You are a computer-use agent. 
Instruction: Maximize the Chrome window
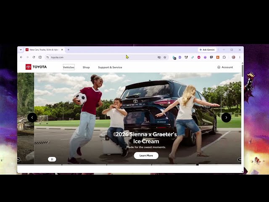click(x=232, y=50)
